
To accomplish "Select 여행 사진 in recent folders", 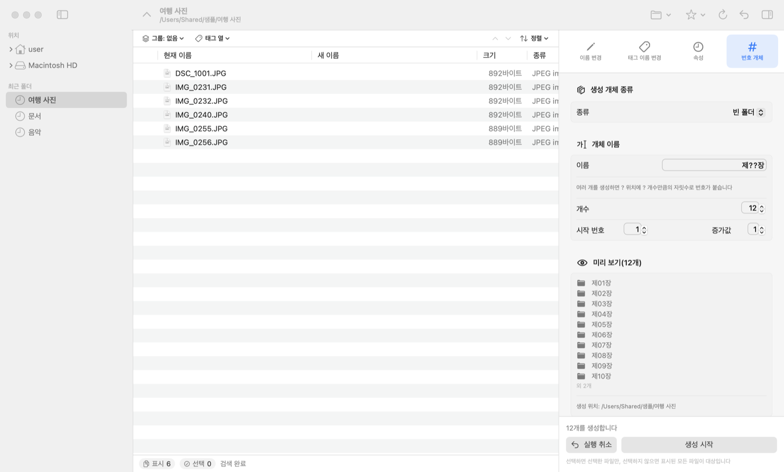I will point(66,100).
